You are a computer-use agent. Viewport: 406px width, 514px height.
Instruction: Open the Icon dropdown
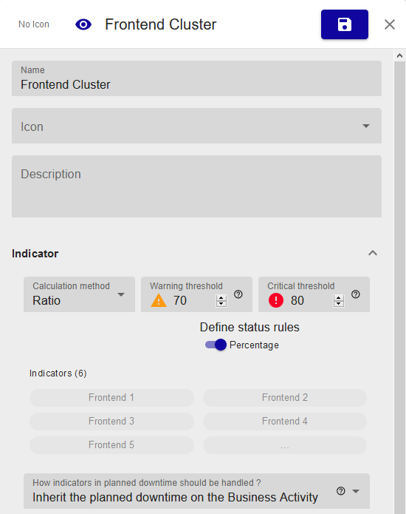click(x=196, y=126)
